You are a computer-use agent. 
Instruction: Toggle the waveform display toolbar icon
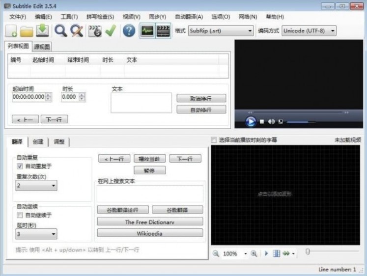point(147,31)
